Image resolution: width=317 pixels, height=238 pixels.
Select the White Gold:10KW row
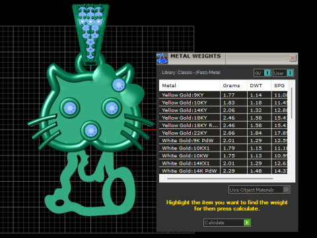223,156
